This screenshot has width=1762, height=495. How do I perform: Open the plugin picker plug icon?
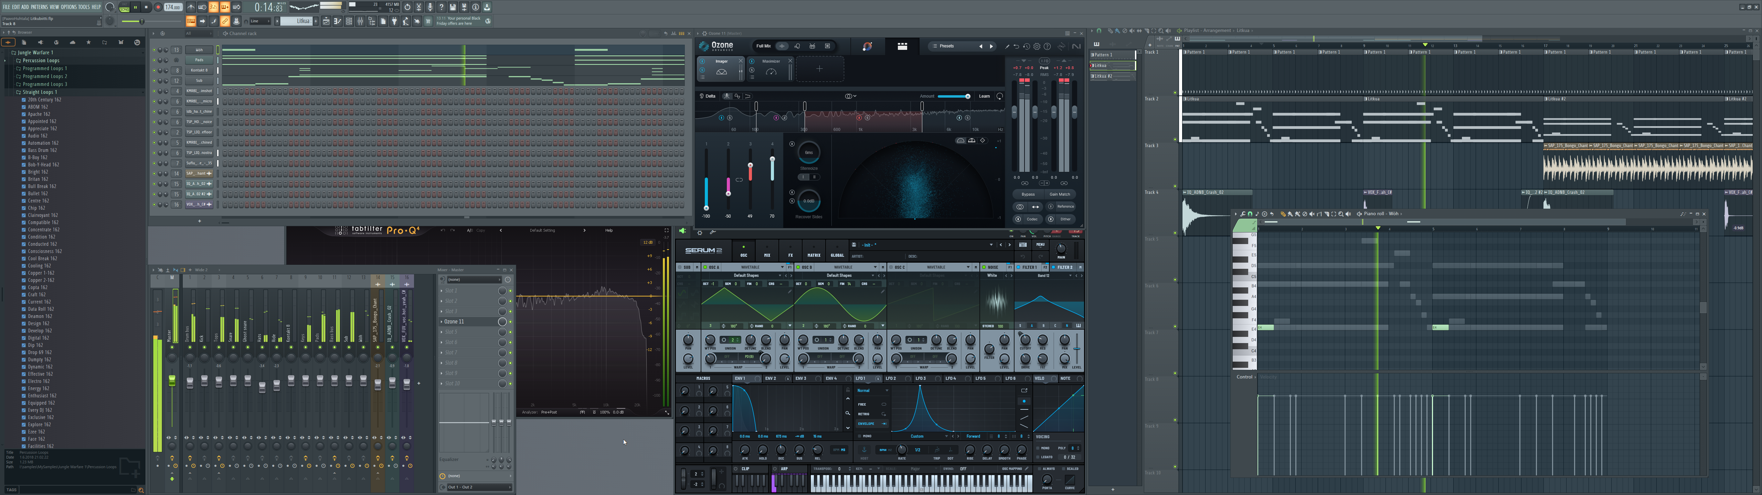click(394, 21)
